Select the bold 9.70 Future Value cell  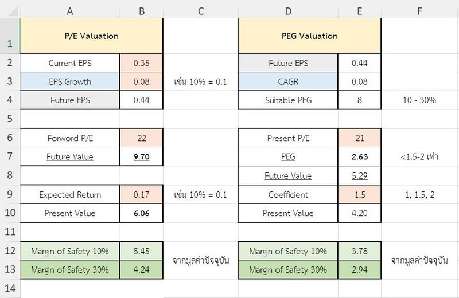click(x=142, y=156)
